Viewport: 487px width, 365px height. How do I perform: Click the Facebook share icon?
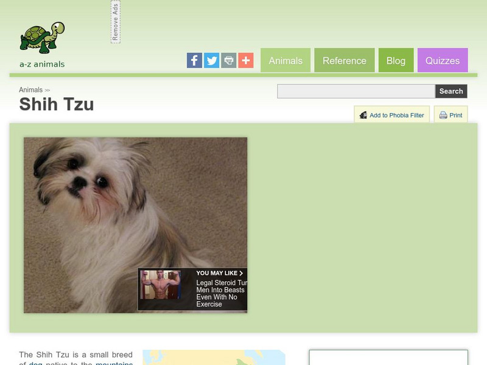194,60
